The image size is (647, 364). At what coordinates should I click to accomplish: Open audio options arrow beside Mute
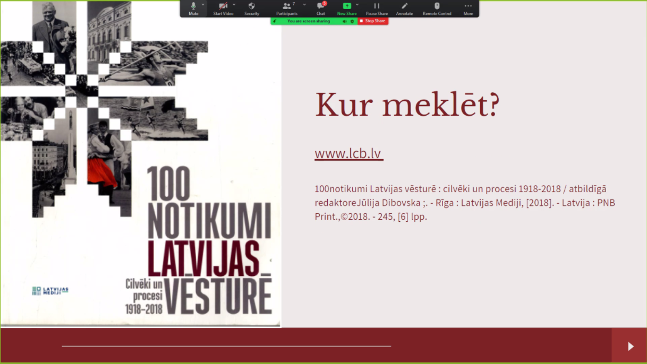click(x=203, y=4)
